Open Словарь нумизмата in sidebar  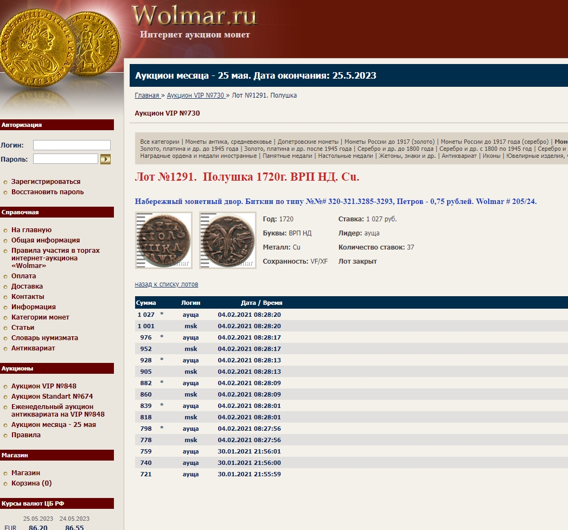(44, 338)
